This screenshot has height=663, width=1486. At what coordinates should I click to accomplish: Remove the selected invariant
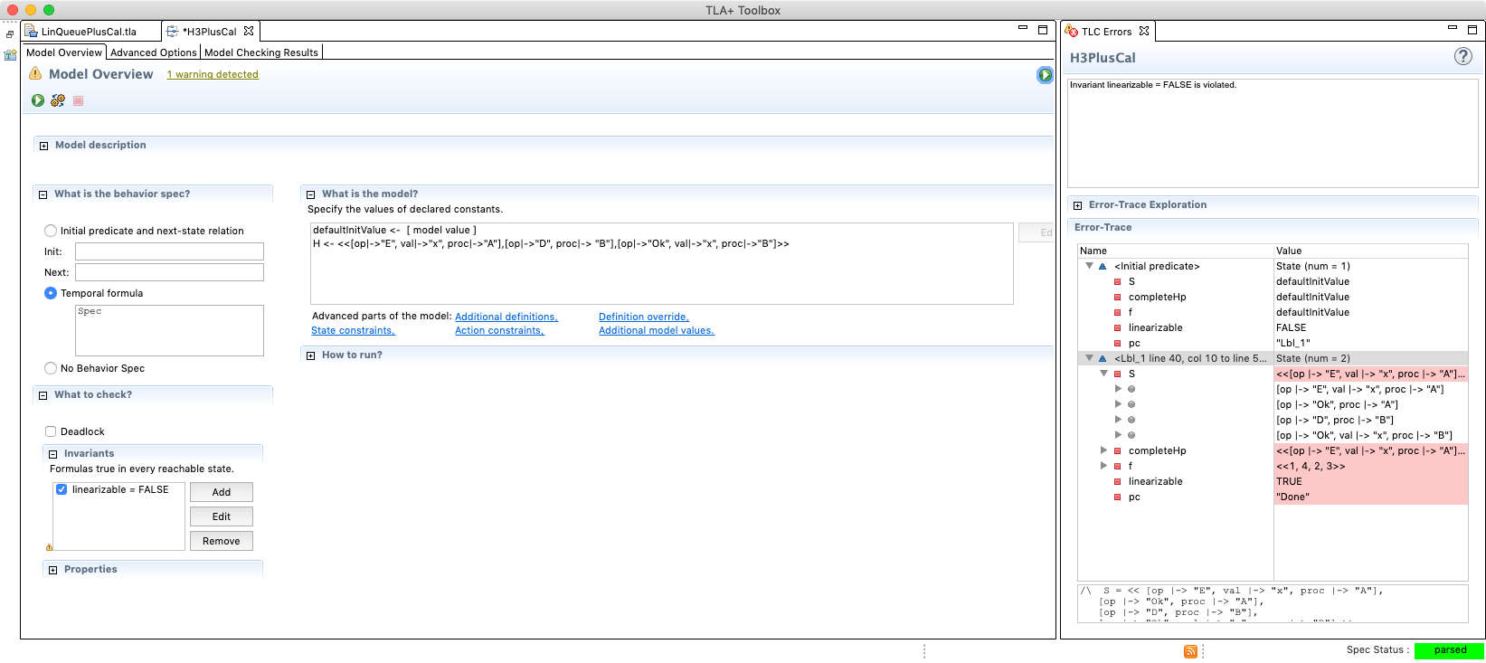[222, 541]
